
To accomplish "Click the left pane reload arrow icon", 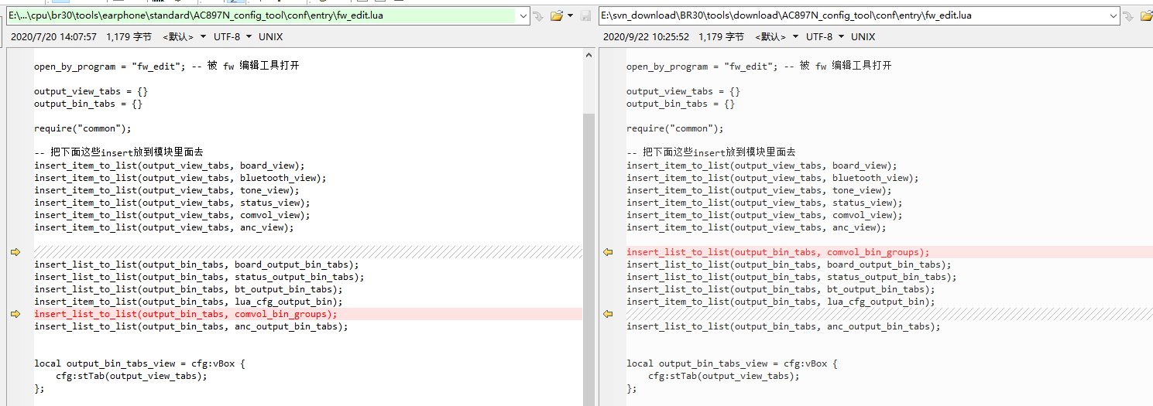I will pyautogui.click(x=538, y=15).
